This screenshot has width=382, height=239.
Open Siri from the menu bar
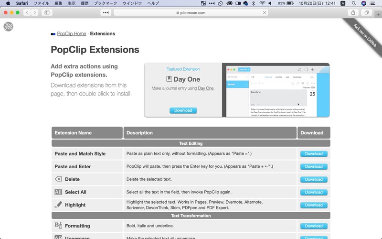tap(363, 3)
